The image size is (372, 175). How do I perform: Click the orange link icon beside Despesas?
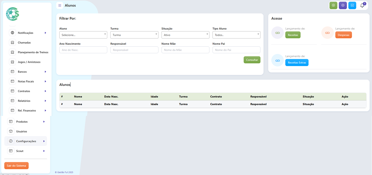(x=327, y=33)
